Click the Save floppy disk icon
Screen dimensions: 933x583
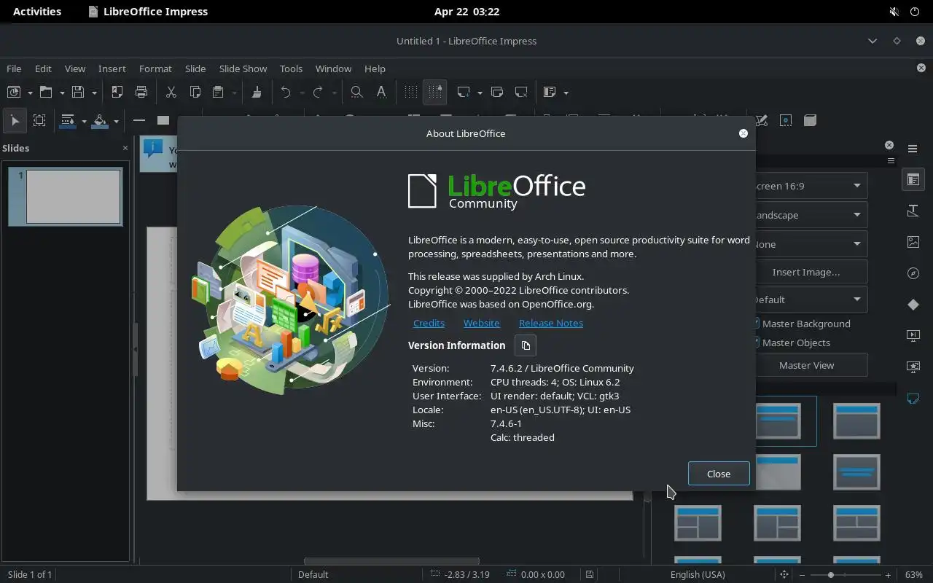[x=78, y=92]
